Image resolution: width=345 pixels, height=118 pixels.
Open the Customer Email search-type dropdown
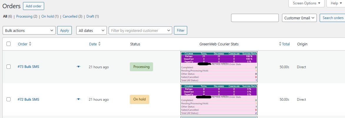(x=299, y=18)
